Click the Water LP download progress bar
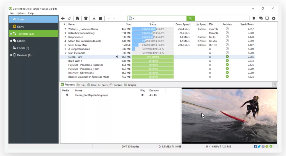This screenshot has height=156, width=286. click(153, 29)
